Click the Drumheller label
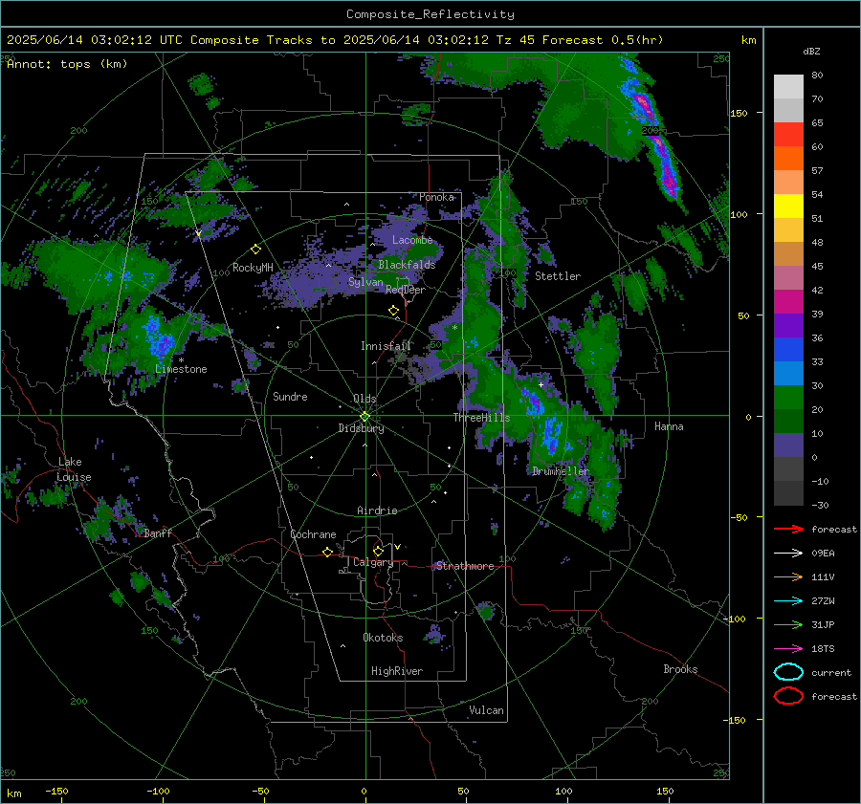This screenshot has width=861, height=804. (x=561, y=471)
